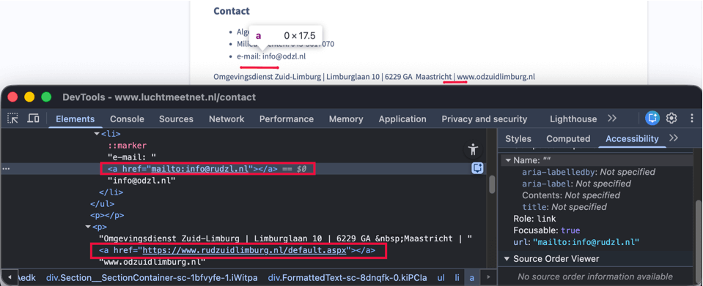Viewport: 703px width, 286px height.
Task: Select the Accessibility sidebar tab
Action: pyautogui.click(x=632, y=139)
